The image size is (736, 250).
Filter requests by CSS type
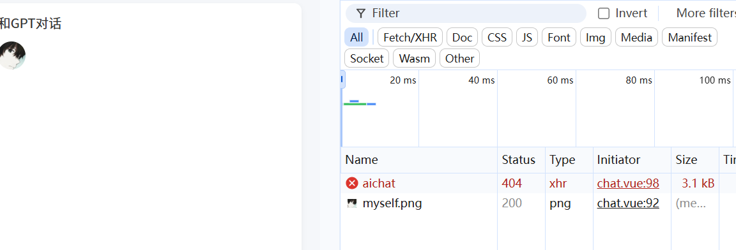[497, 38]
